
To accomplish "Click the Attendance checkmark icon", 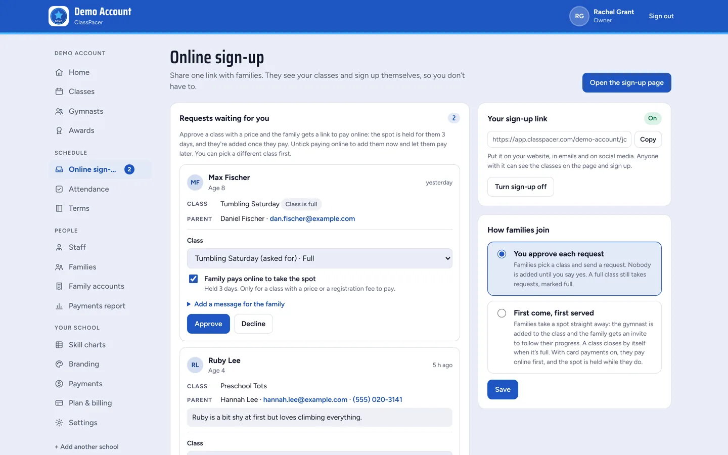I will click(59, 189).
